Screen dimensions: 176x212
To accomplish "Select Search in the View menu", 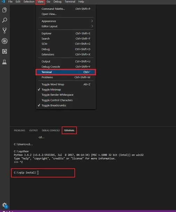I will 66,39.
